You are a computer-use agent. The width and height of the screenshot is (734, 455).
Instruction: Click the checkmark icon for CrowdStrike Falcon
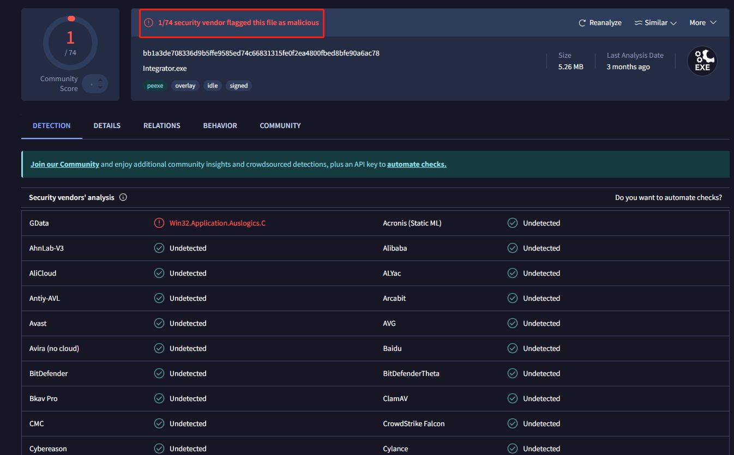point(513,423)
